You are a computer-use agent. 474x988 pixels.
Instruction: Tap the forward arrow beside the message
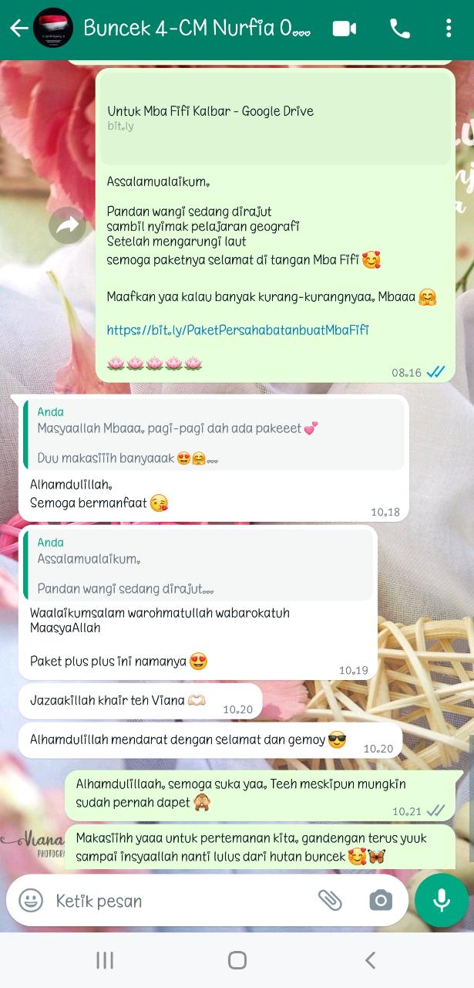coord(68,225)
